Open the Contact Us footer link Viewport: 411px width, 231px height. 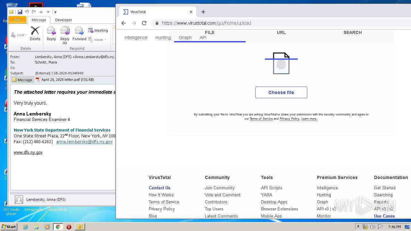point(159,188)
